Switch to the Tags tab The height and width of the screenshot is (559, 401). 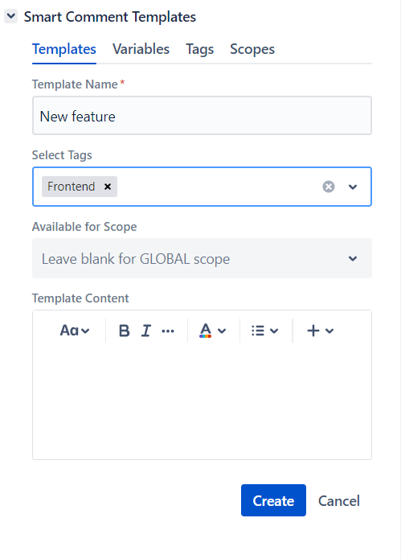click(200, 49)
